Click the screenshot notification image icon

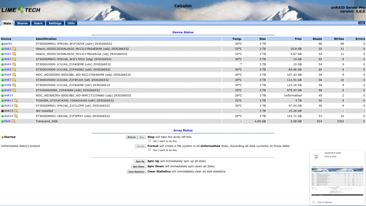[x=316, y=157]
